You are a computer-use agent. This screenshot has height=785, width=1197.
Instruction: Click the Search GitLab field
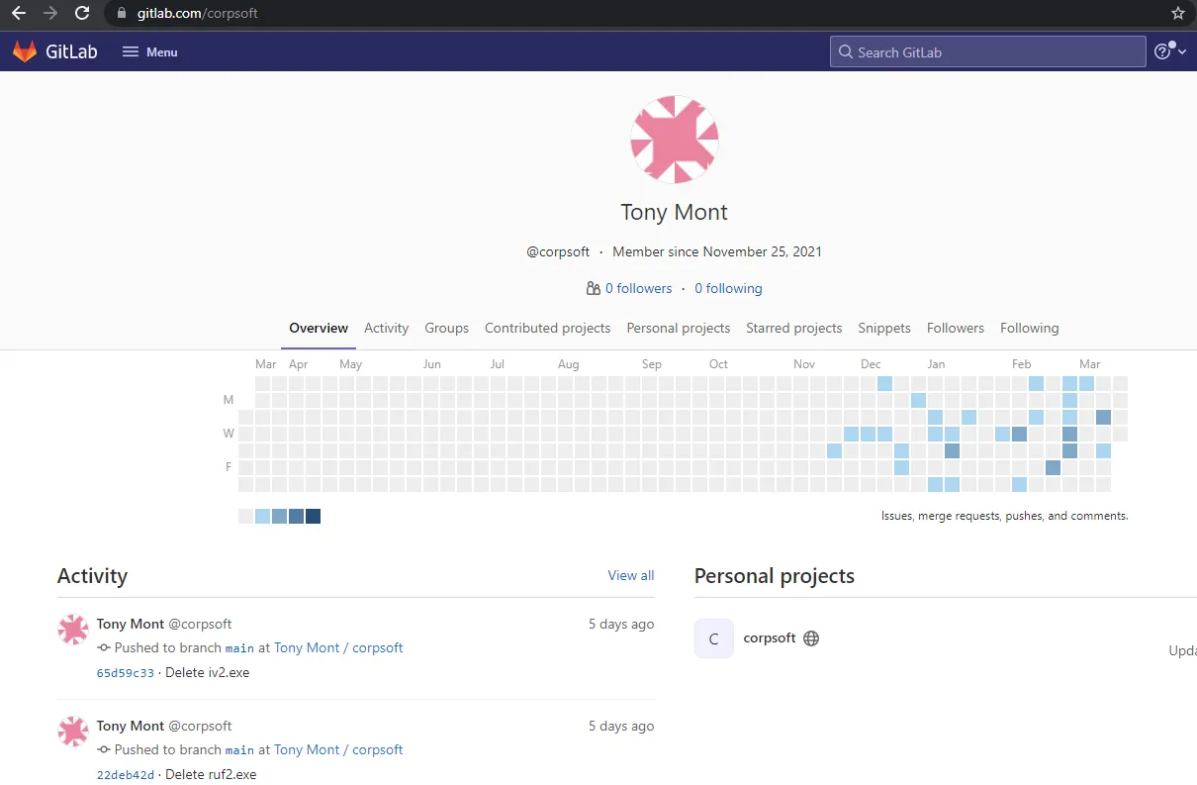point(987,51)
